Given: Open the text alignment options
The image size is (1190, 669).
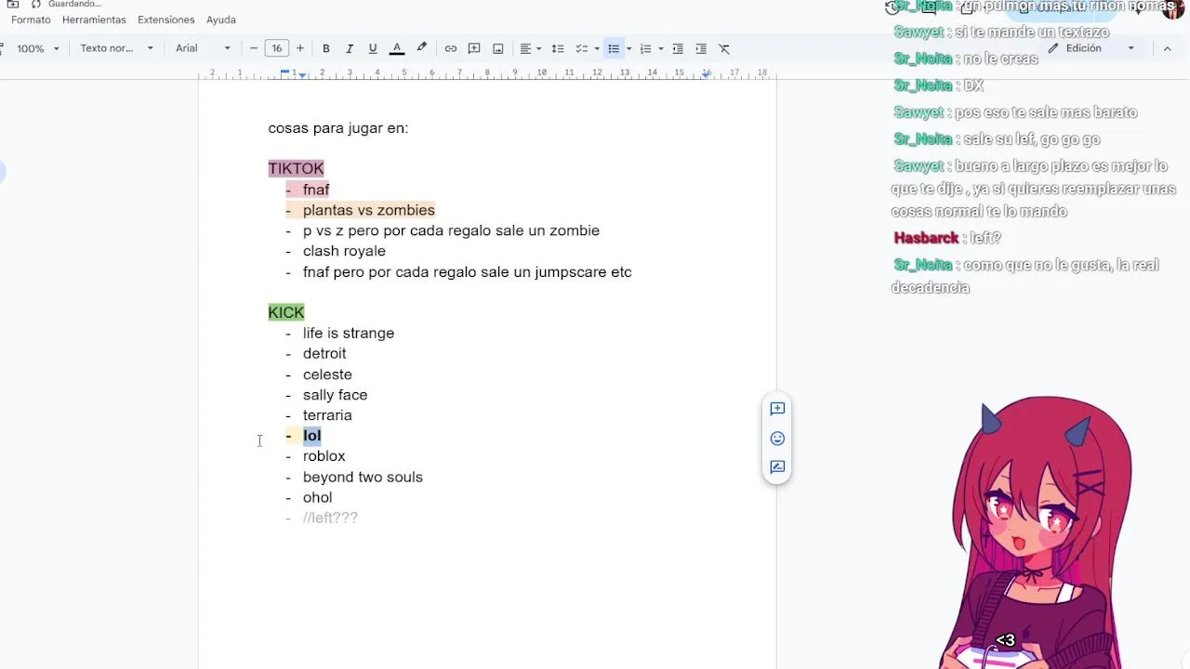Looking at the screenshot, I should coord(531,48).
